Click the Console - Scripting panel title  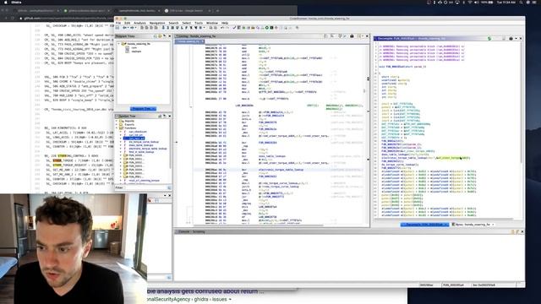[192, 231]
